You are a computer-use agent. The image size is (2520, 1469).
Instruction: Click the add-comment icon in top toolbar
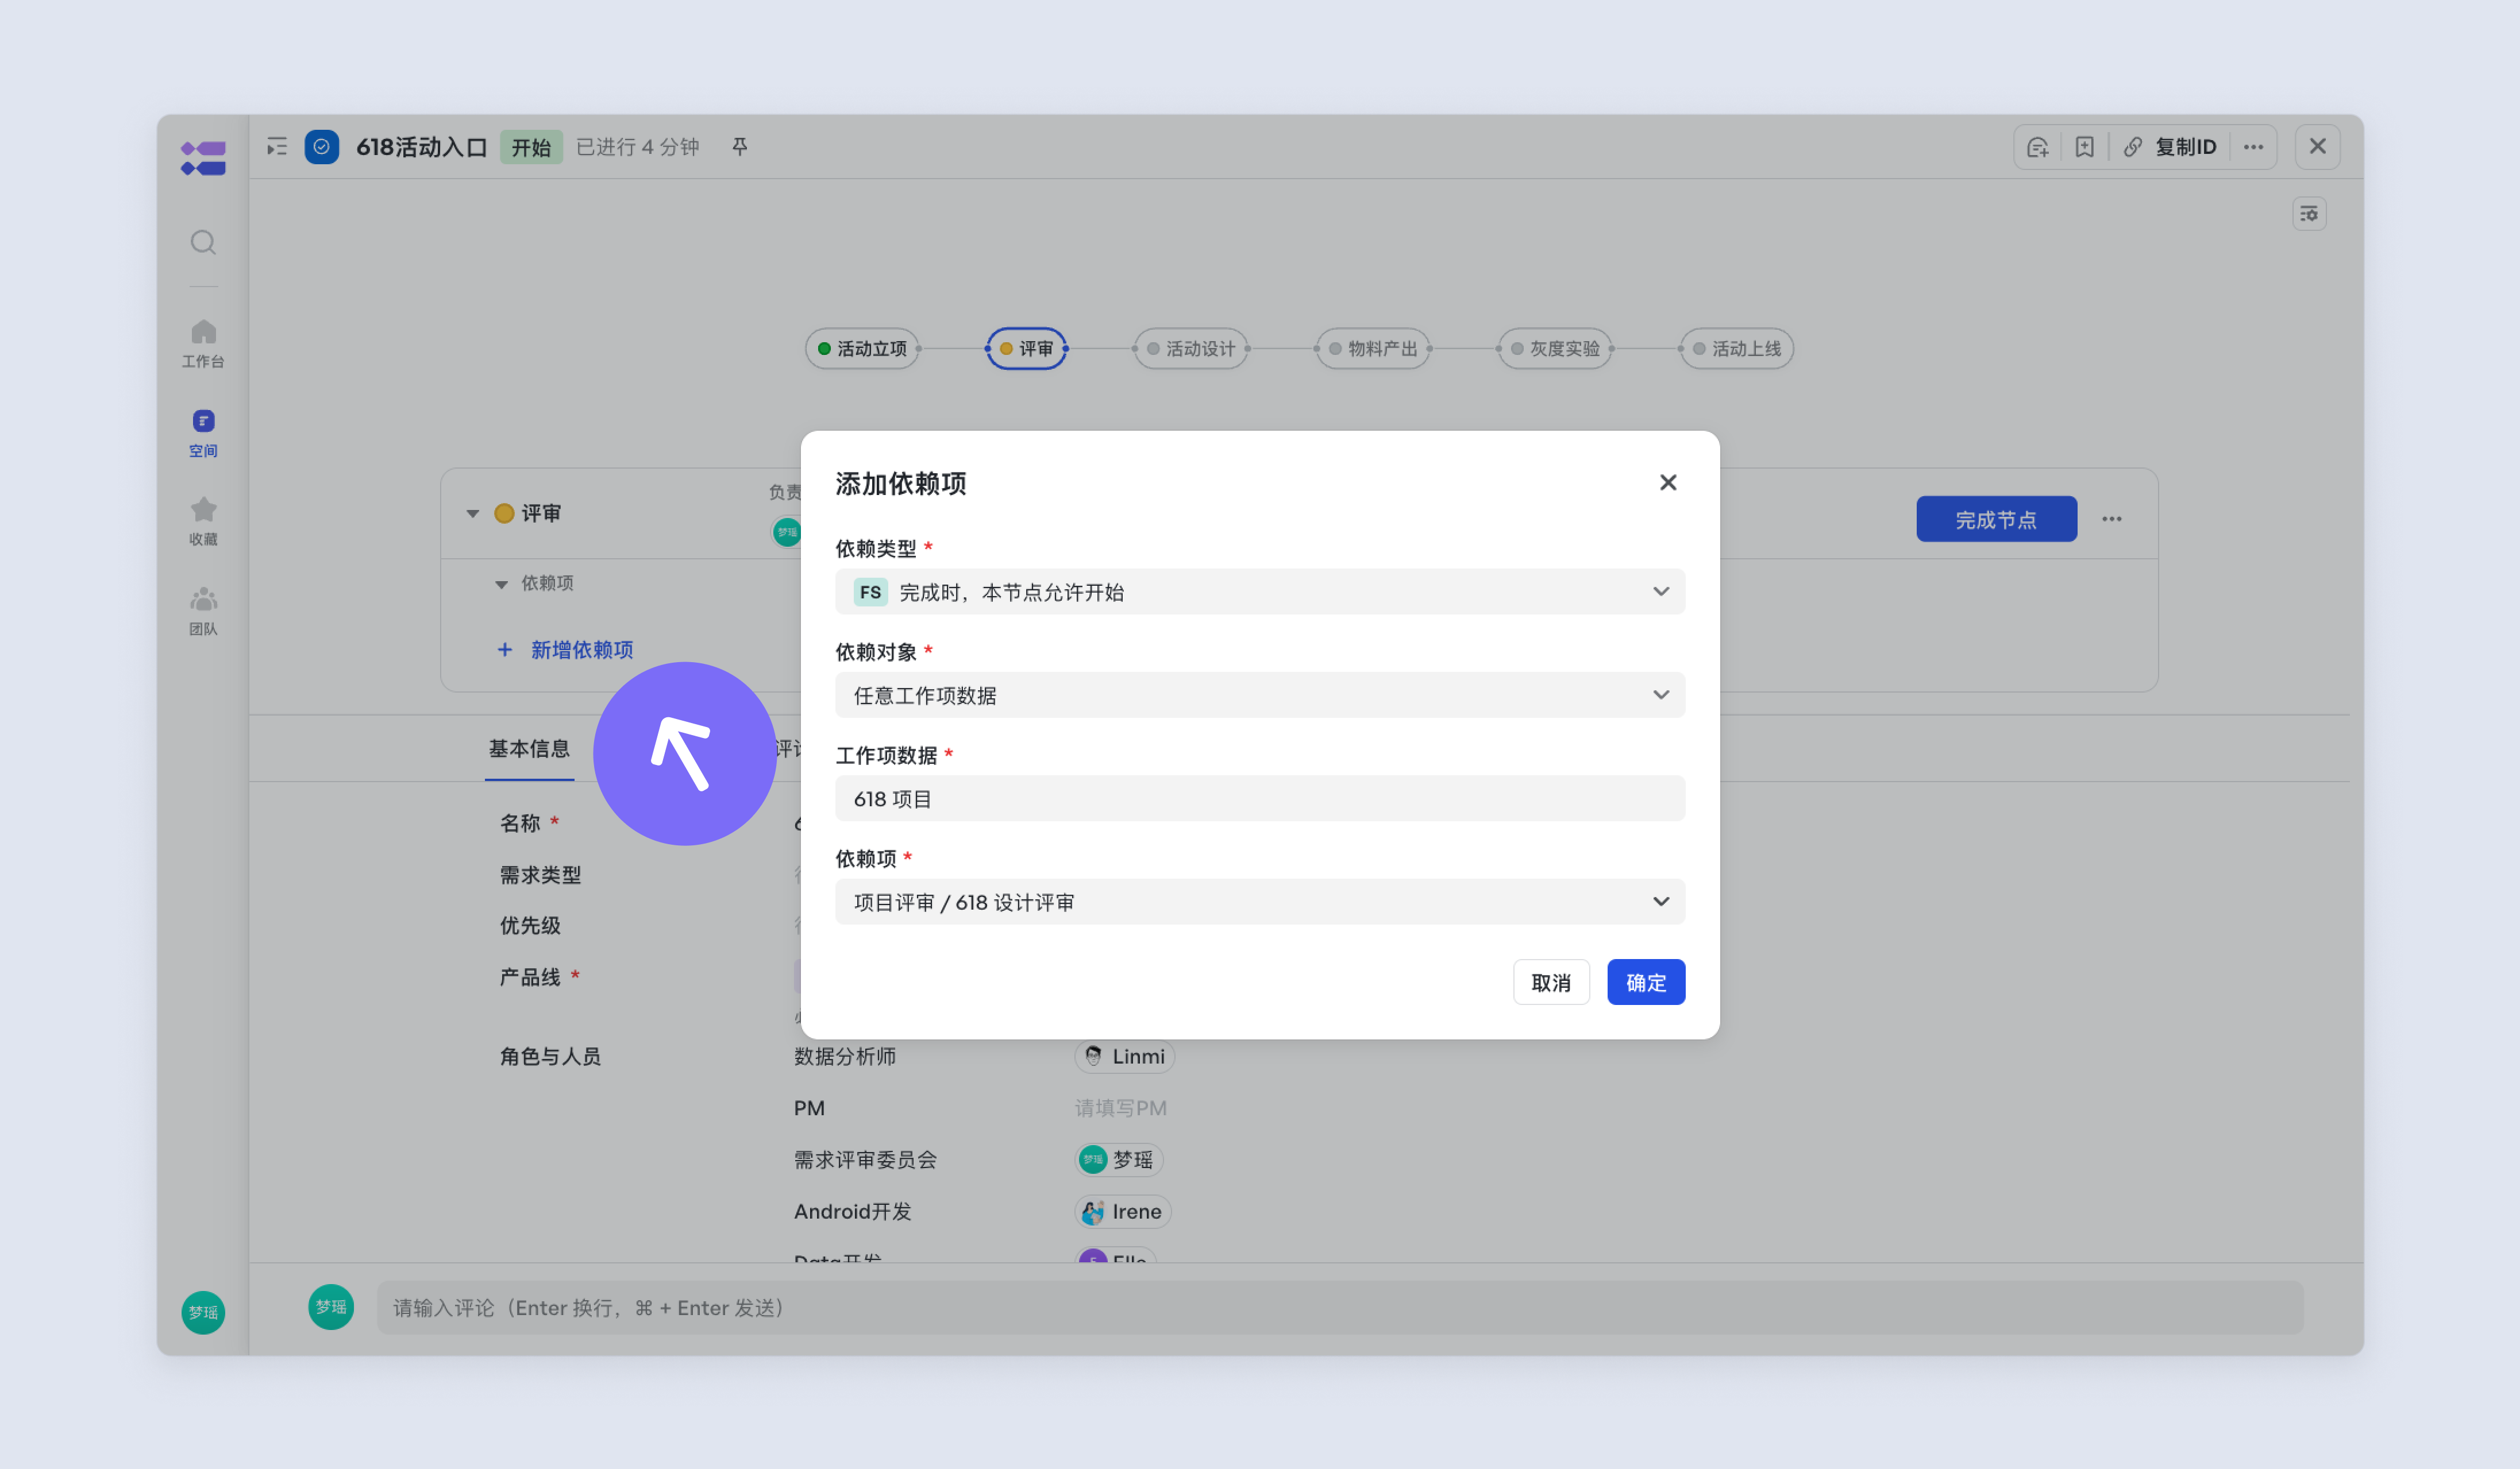pos(2037,147)
